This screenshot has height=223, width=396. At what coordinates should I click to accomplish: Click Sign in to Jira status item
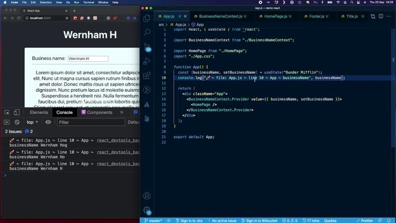189,221
